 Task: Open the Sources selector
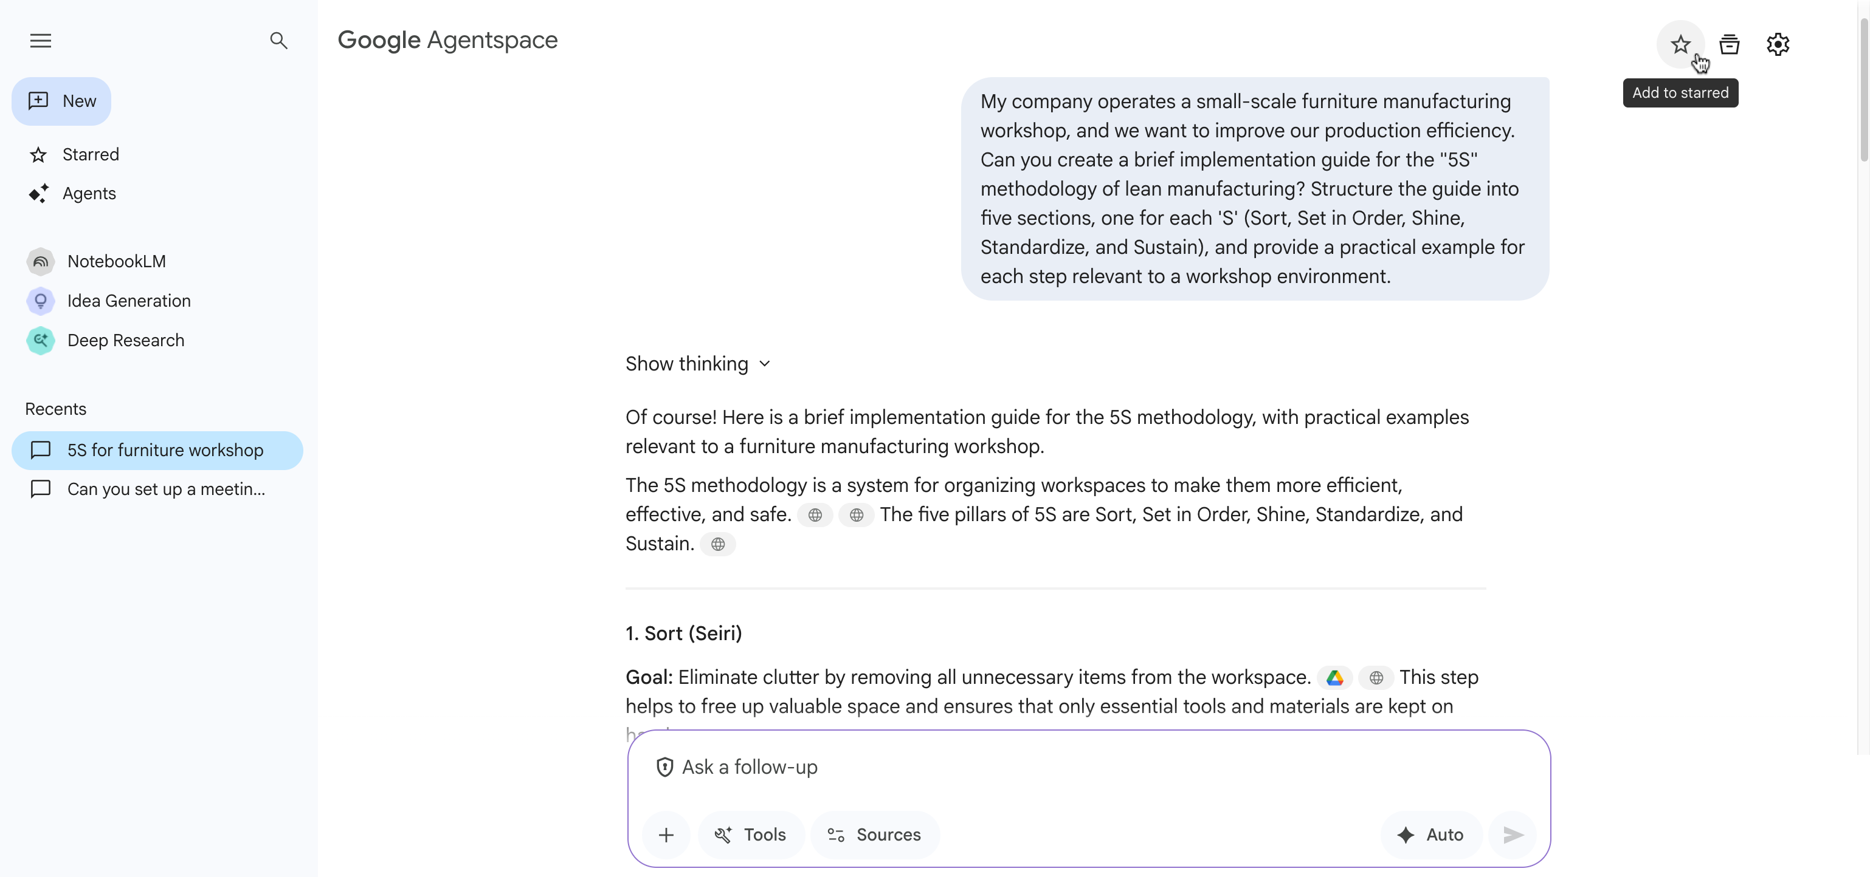tap(875, 834)
